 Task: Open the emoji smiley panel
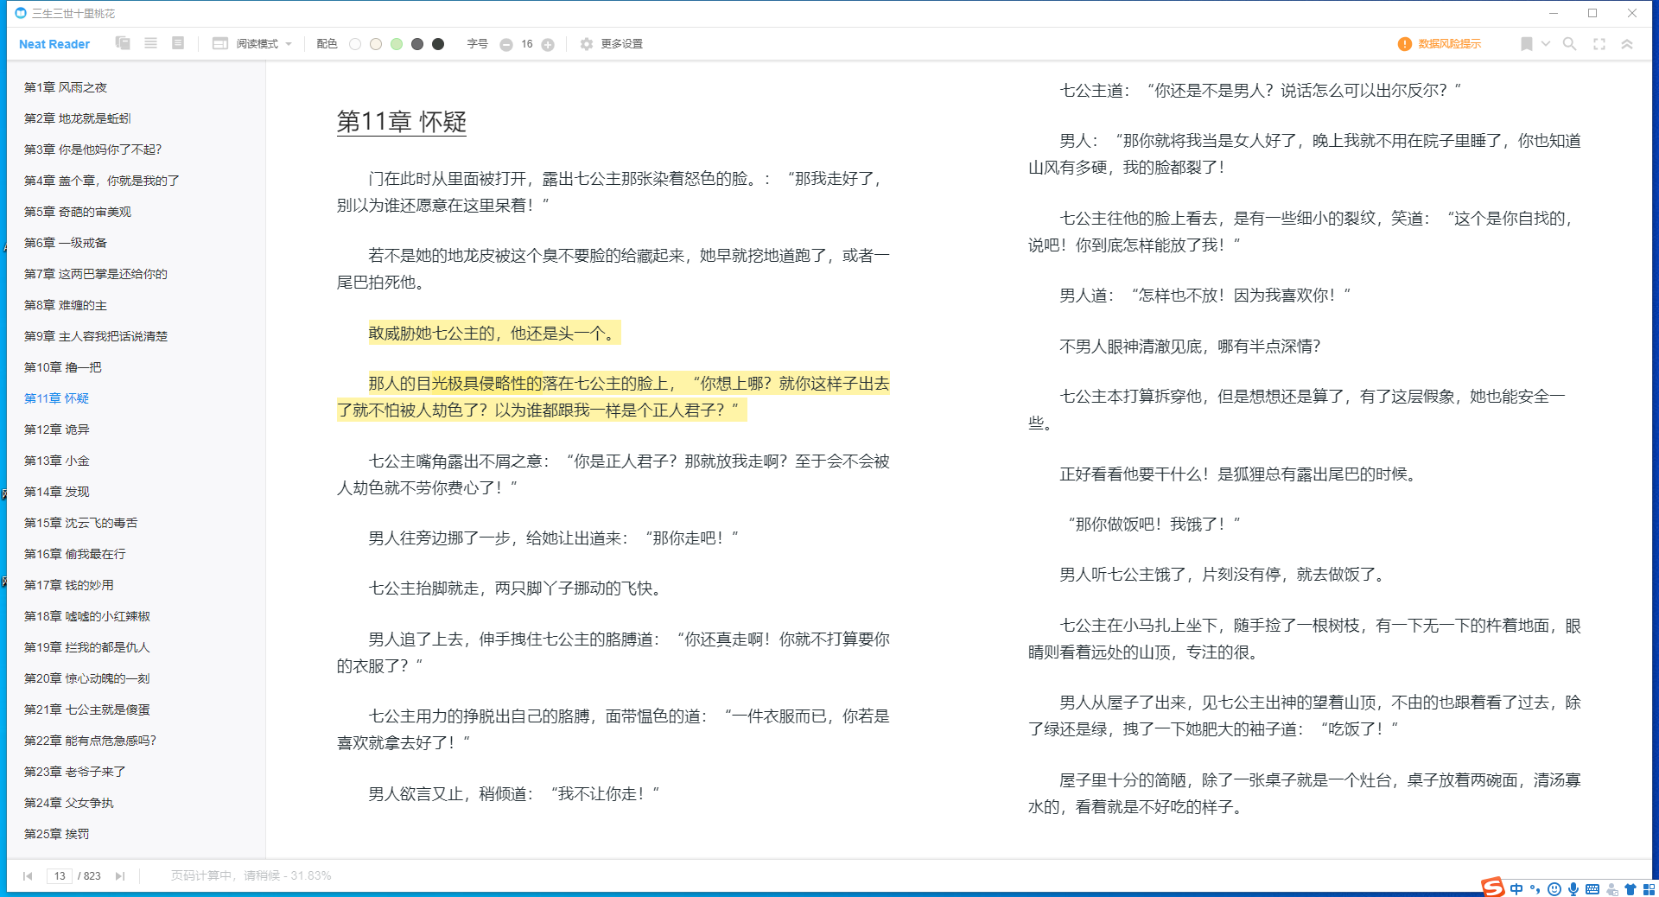[1554, 889]
